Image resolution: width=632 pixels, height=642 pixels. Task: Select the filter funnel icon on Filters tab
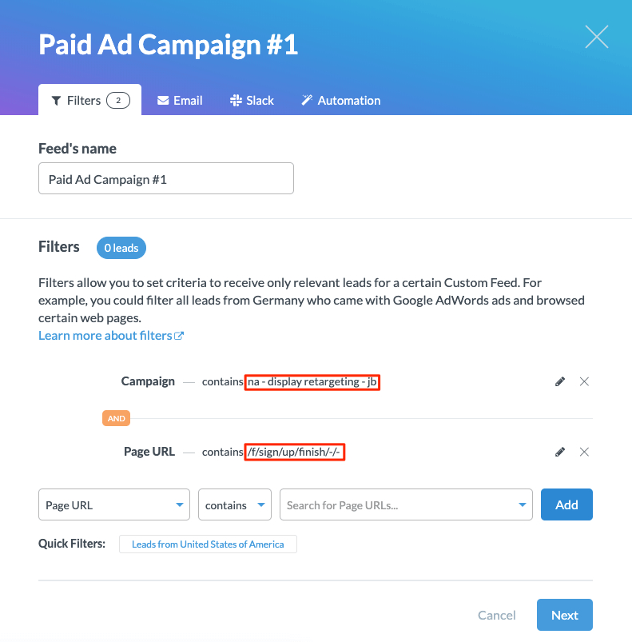click(x=56, y=100)
